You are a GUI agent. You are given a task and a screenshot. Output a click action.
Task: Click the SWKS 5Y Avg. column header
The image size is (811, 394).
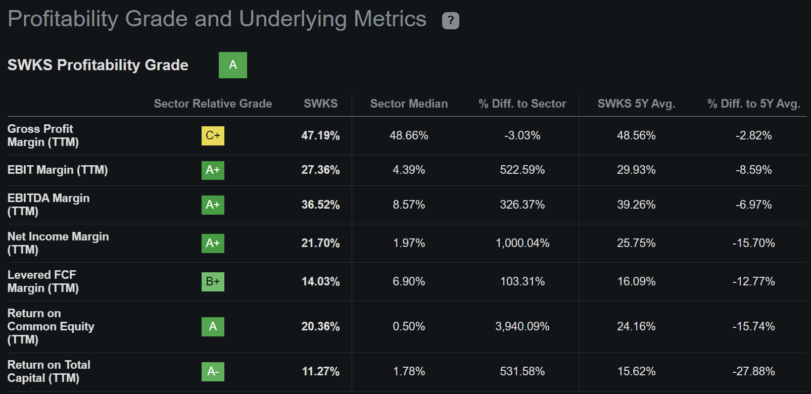click(636, 104)
